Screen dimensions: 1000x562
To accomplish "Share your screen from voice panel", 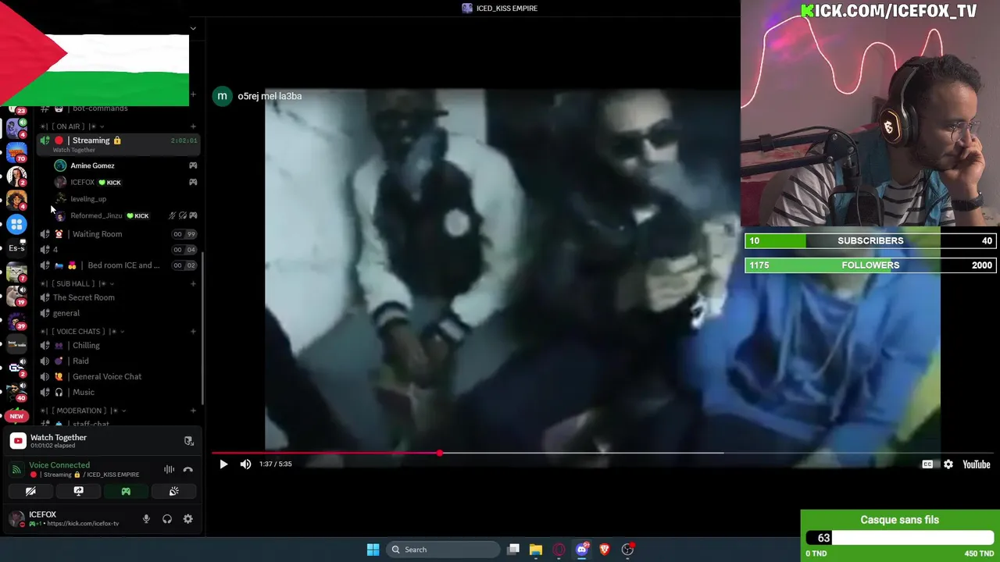I will point(78,491).
